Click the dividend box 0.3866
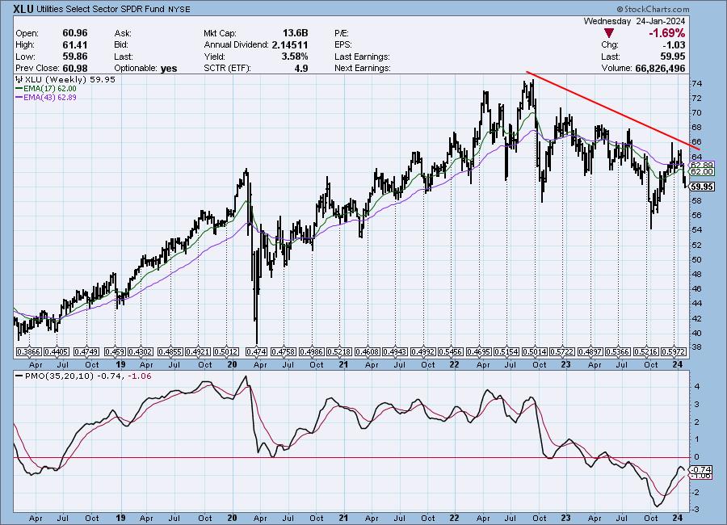 (x=29, y=352)
